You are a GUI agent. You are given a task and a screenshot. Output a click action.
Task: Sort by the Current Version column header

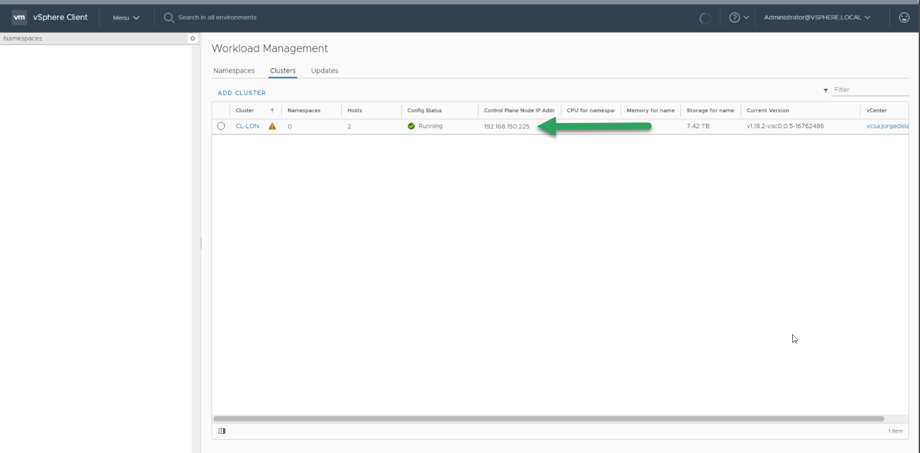tap(768, 110)
